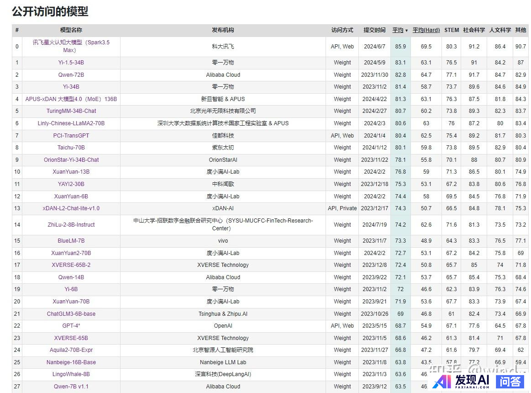Click the 85.9 average score cell
Image resolution: width=531 pixels, height=393 pixels.
pyautogui.click(x=400, y=47)
